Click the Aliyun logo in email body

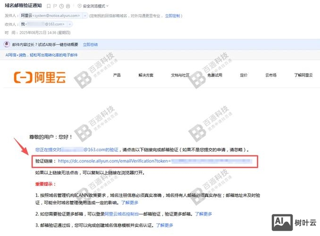pyautogui.click(x=40, y=77)
